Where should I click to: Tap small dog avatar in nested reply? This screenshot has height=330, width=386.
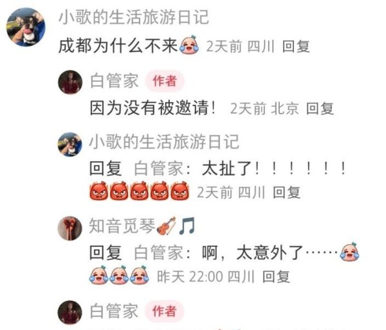(x=69, y=145)
